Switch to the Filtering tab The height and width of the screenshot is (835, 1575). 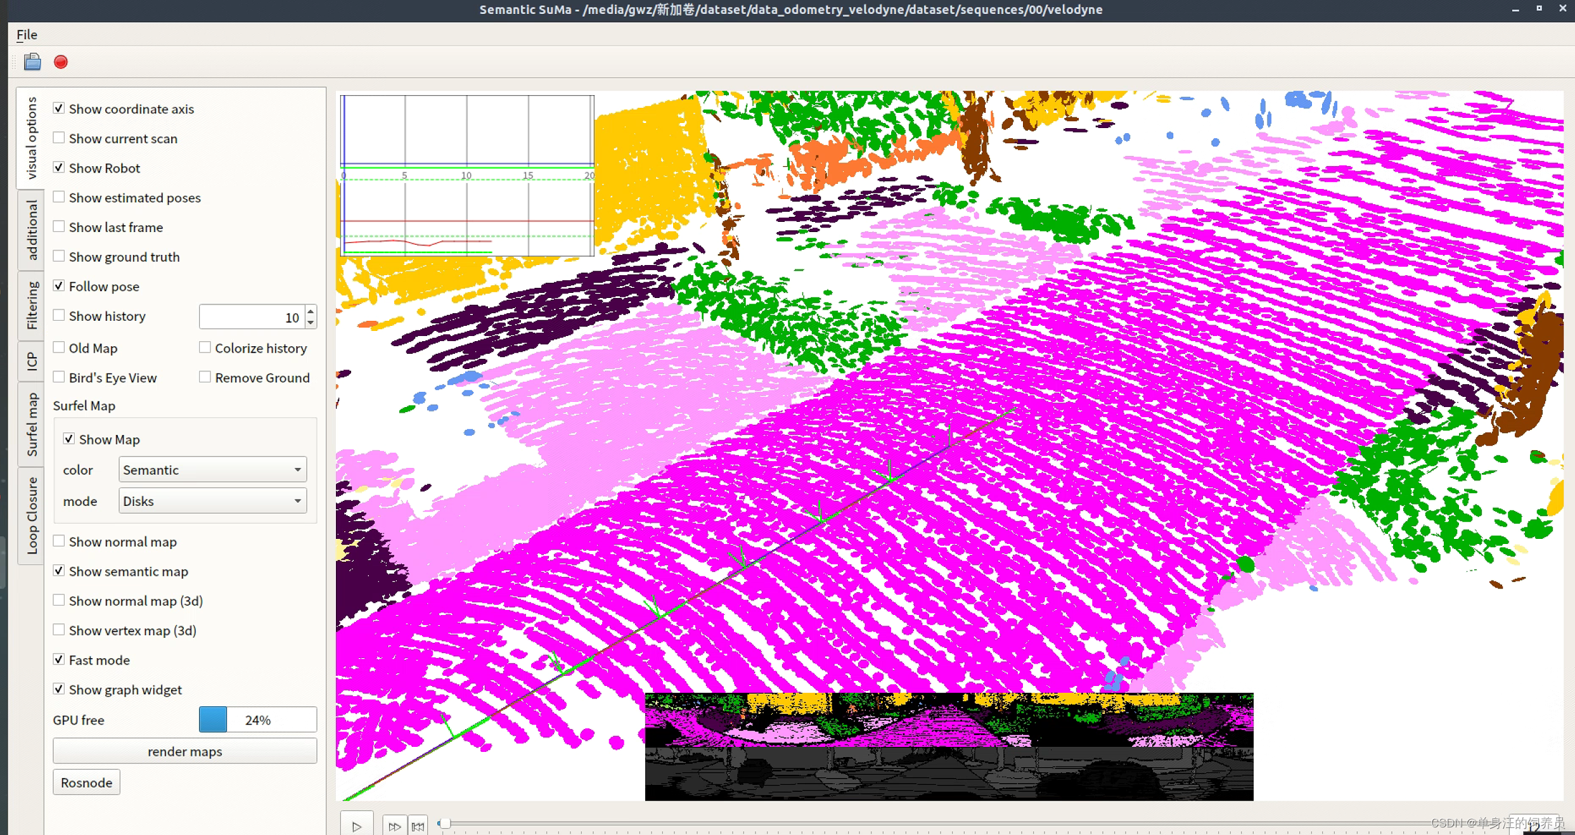[x=31, y=306]
